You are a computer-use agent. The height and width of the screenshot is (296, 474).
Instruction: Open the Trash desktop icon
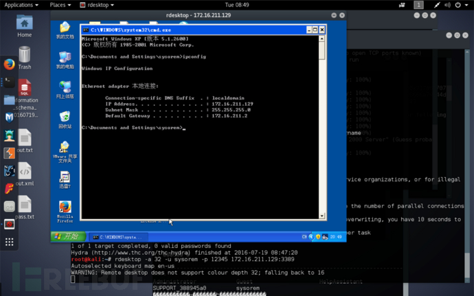tap(25, 58)
